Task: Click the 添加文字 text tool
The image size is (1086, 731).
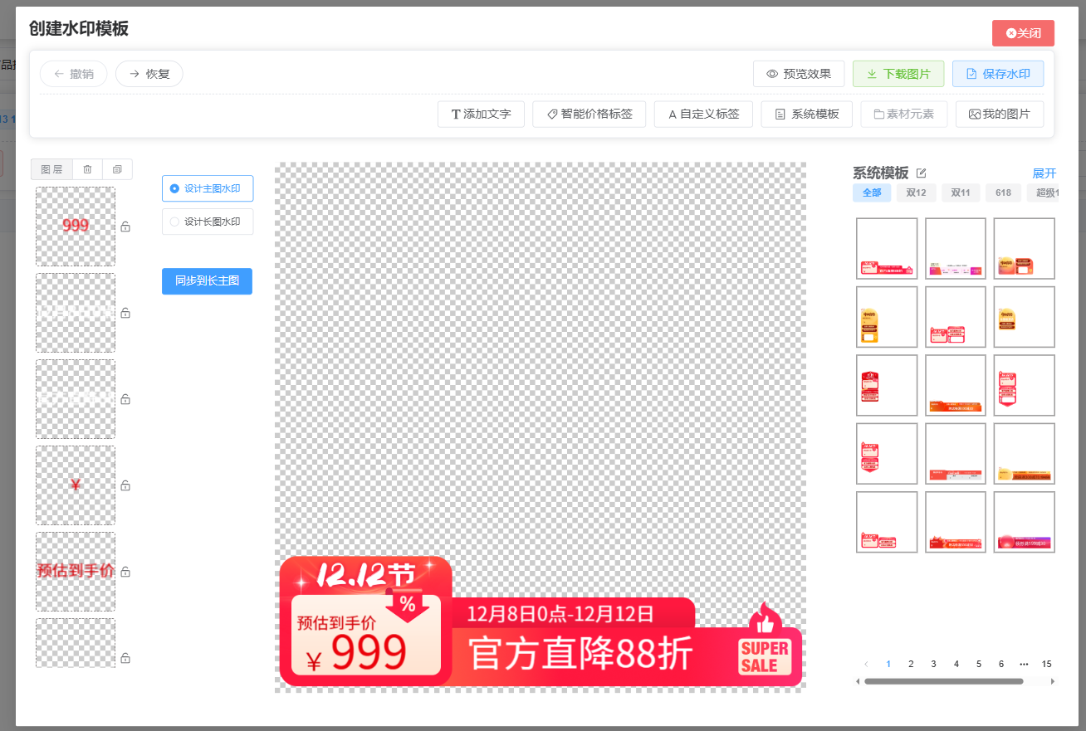Action: click(x=481, y=115)
